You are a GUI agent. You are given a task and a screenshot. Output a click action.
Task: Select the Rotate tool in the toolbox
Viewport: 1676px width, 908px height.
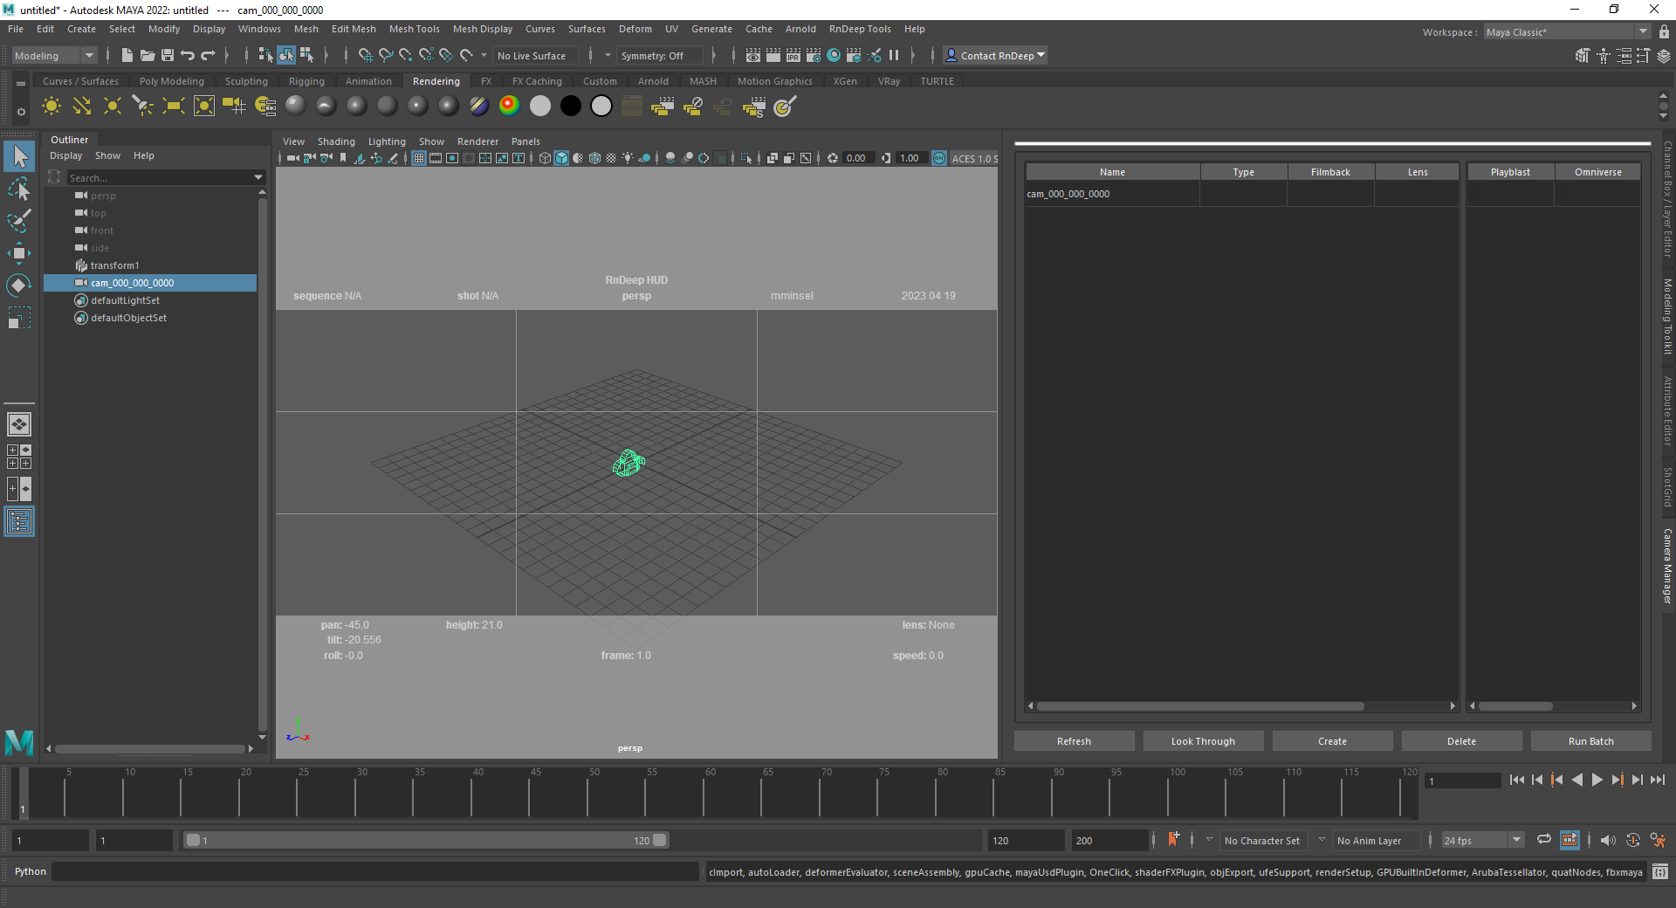pyautogui.click(x=18, y=286)
